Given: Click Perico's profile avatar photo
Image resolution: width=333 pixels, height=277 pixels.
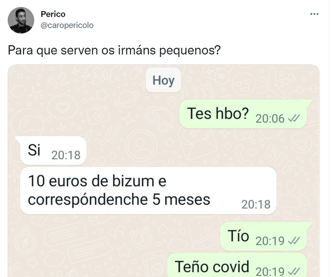Looking at the screenshot, I should [x=21, y=20].
